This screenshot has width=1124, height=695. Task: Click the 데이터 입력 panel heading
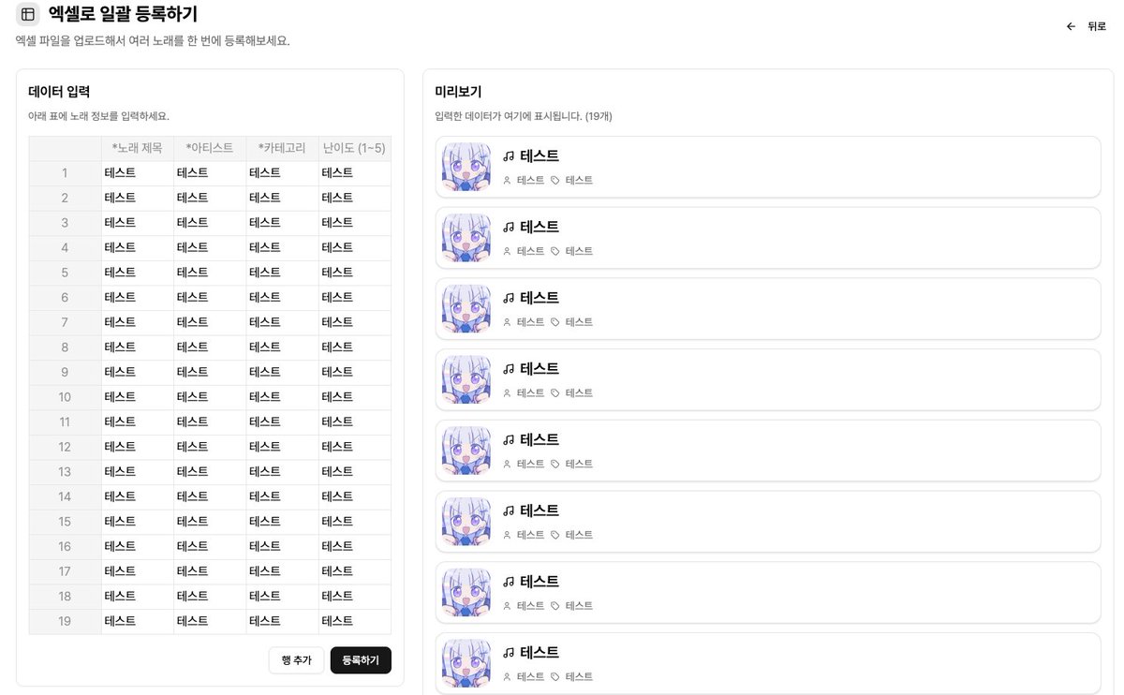(x=59, y=92)
